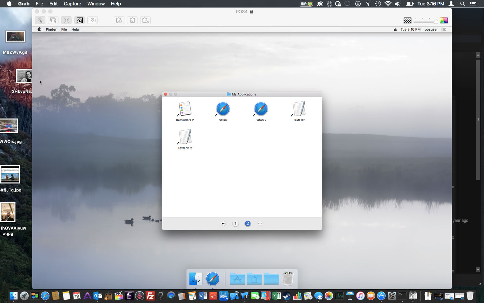Open the remote File menu beside Finder
The height and width of the screenshot is (303, 484).
click(x=64, y=30)
